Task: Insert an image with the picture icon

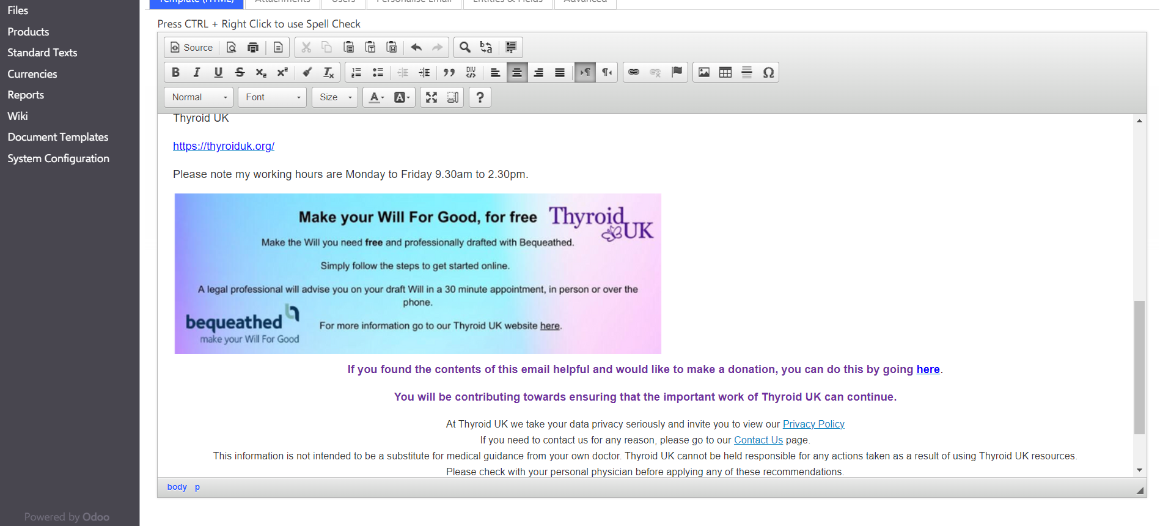Action: [704, 72]
